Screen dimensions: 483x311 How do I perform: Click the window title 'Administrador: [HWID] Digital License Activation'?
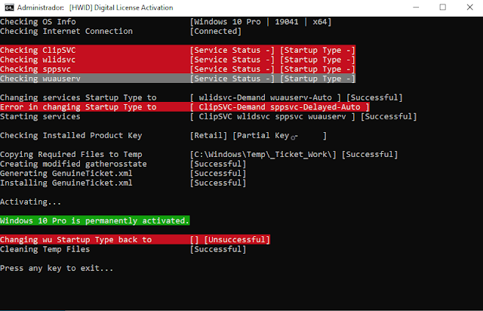click(95, 8)
